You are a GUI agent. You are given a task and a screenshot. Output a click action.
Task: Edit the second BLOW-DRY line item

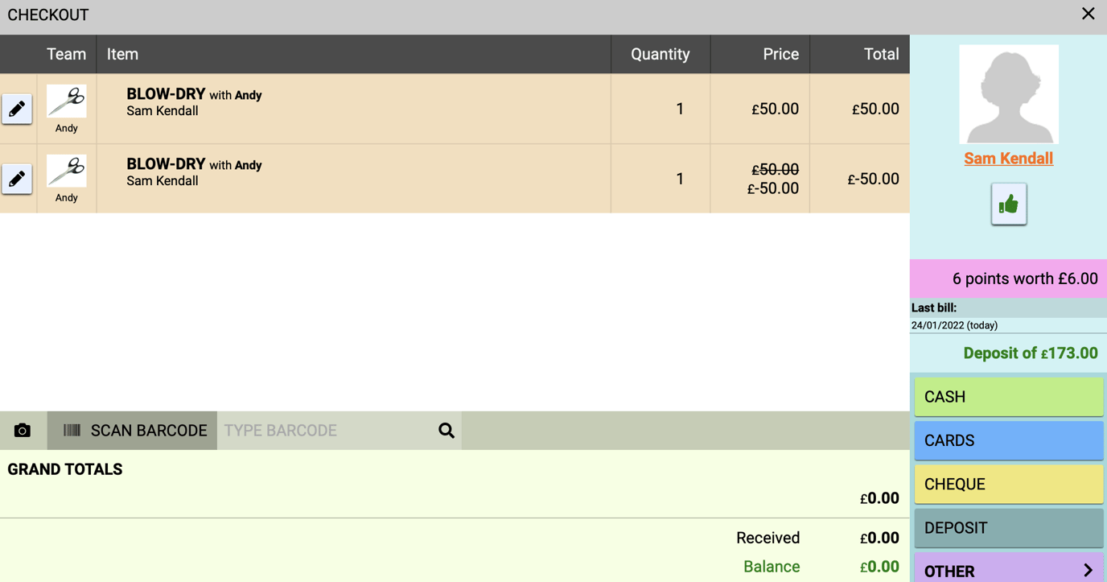[x=17, y=179]
